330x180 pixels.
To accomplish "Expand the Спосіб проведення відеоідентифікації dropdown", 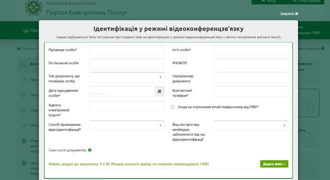I will 127,125.
